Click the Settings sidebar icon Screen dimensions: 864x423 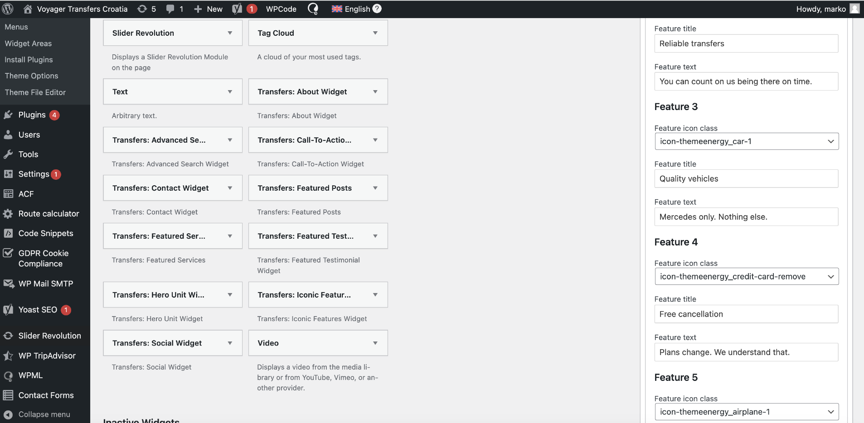point(8,174)
